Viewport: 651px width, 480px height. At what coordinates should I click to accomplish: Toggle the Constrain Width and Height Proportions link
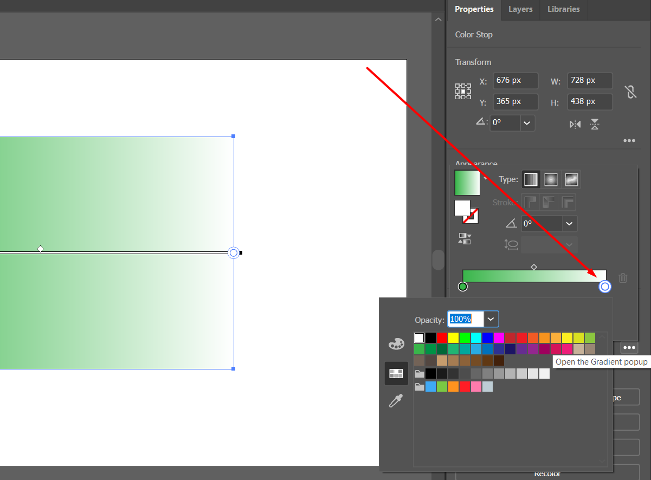(630, 92)
